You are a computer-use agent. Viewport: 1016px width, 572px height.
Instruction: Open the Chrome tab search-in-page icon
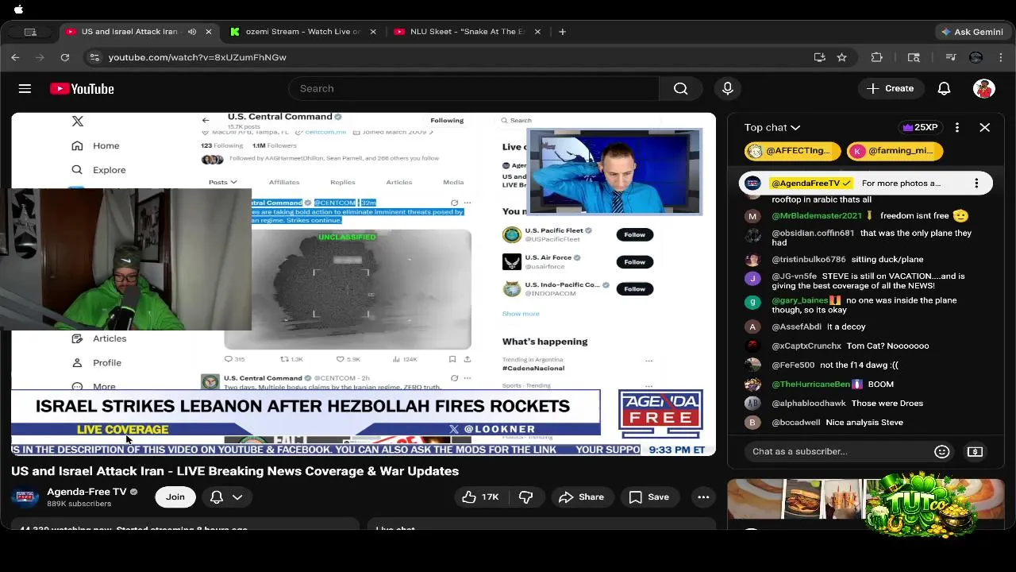[914, 57]
